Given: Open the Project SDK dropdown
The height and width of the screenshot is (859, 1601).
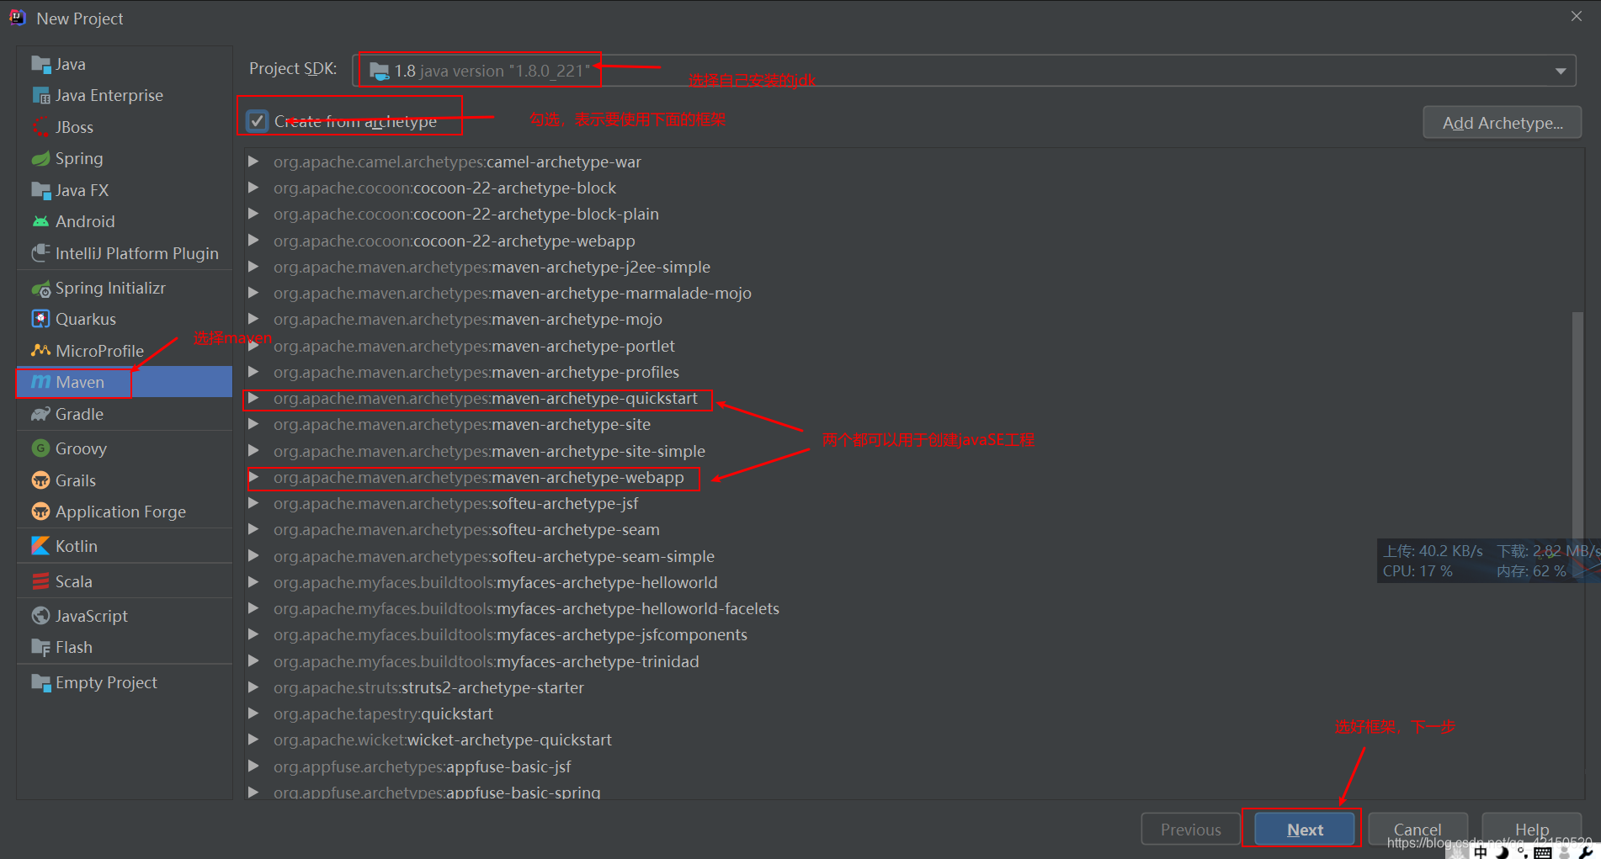Looking at the screenshot, I should click(1561, 72).
